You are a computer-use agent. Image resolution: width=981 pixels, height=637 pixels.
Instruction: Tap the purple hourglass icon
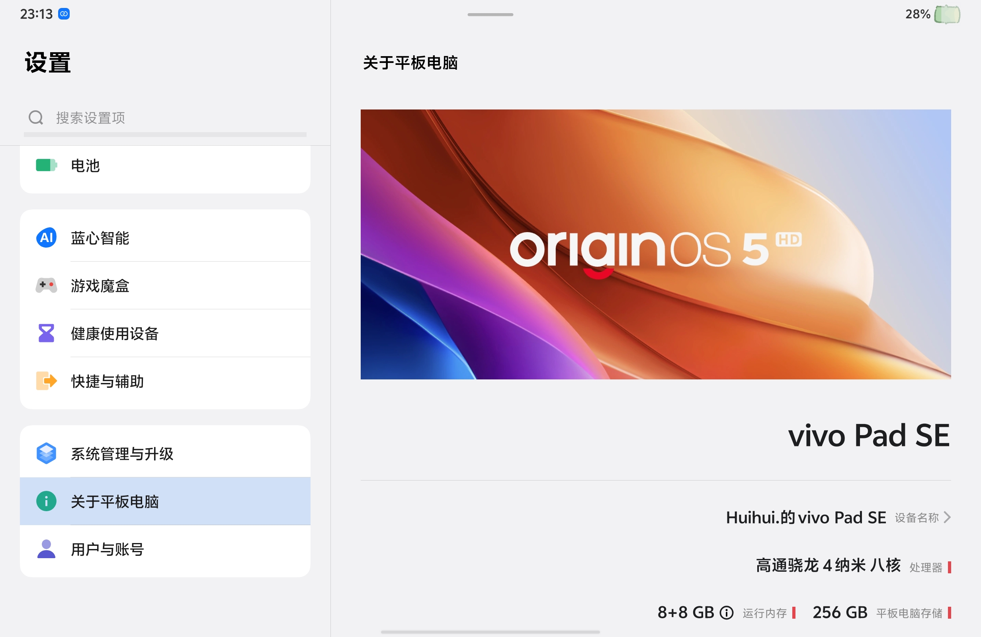(46, 333)
